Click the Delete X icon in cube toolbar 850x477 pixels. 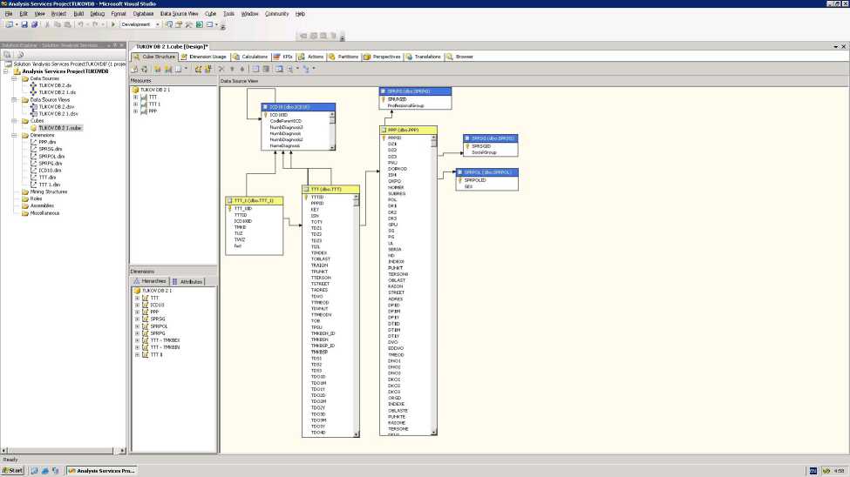coord(221,68)
